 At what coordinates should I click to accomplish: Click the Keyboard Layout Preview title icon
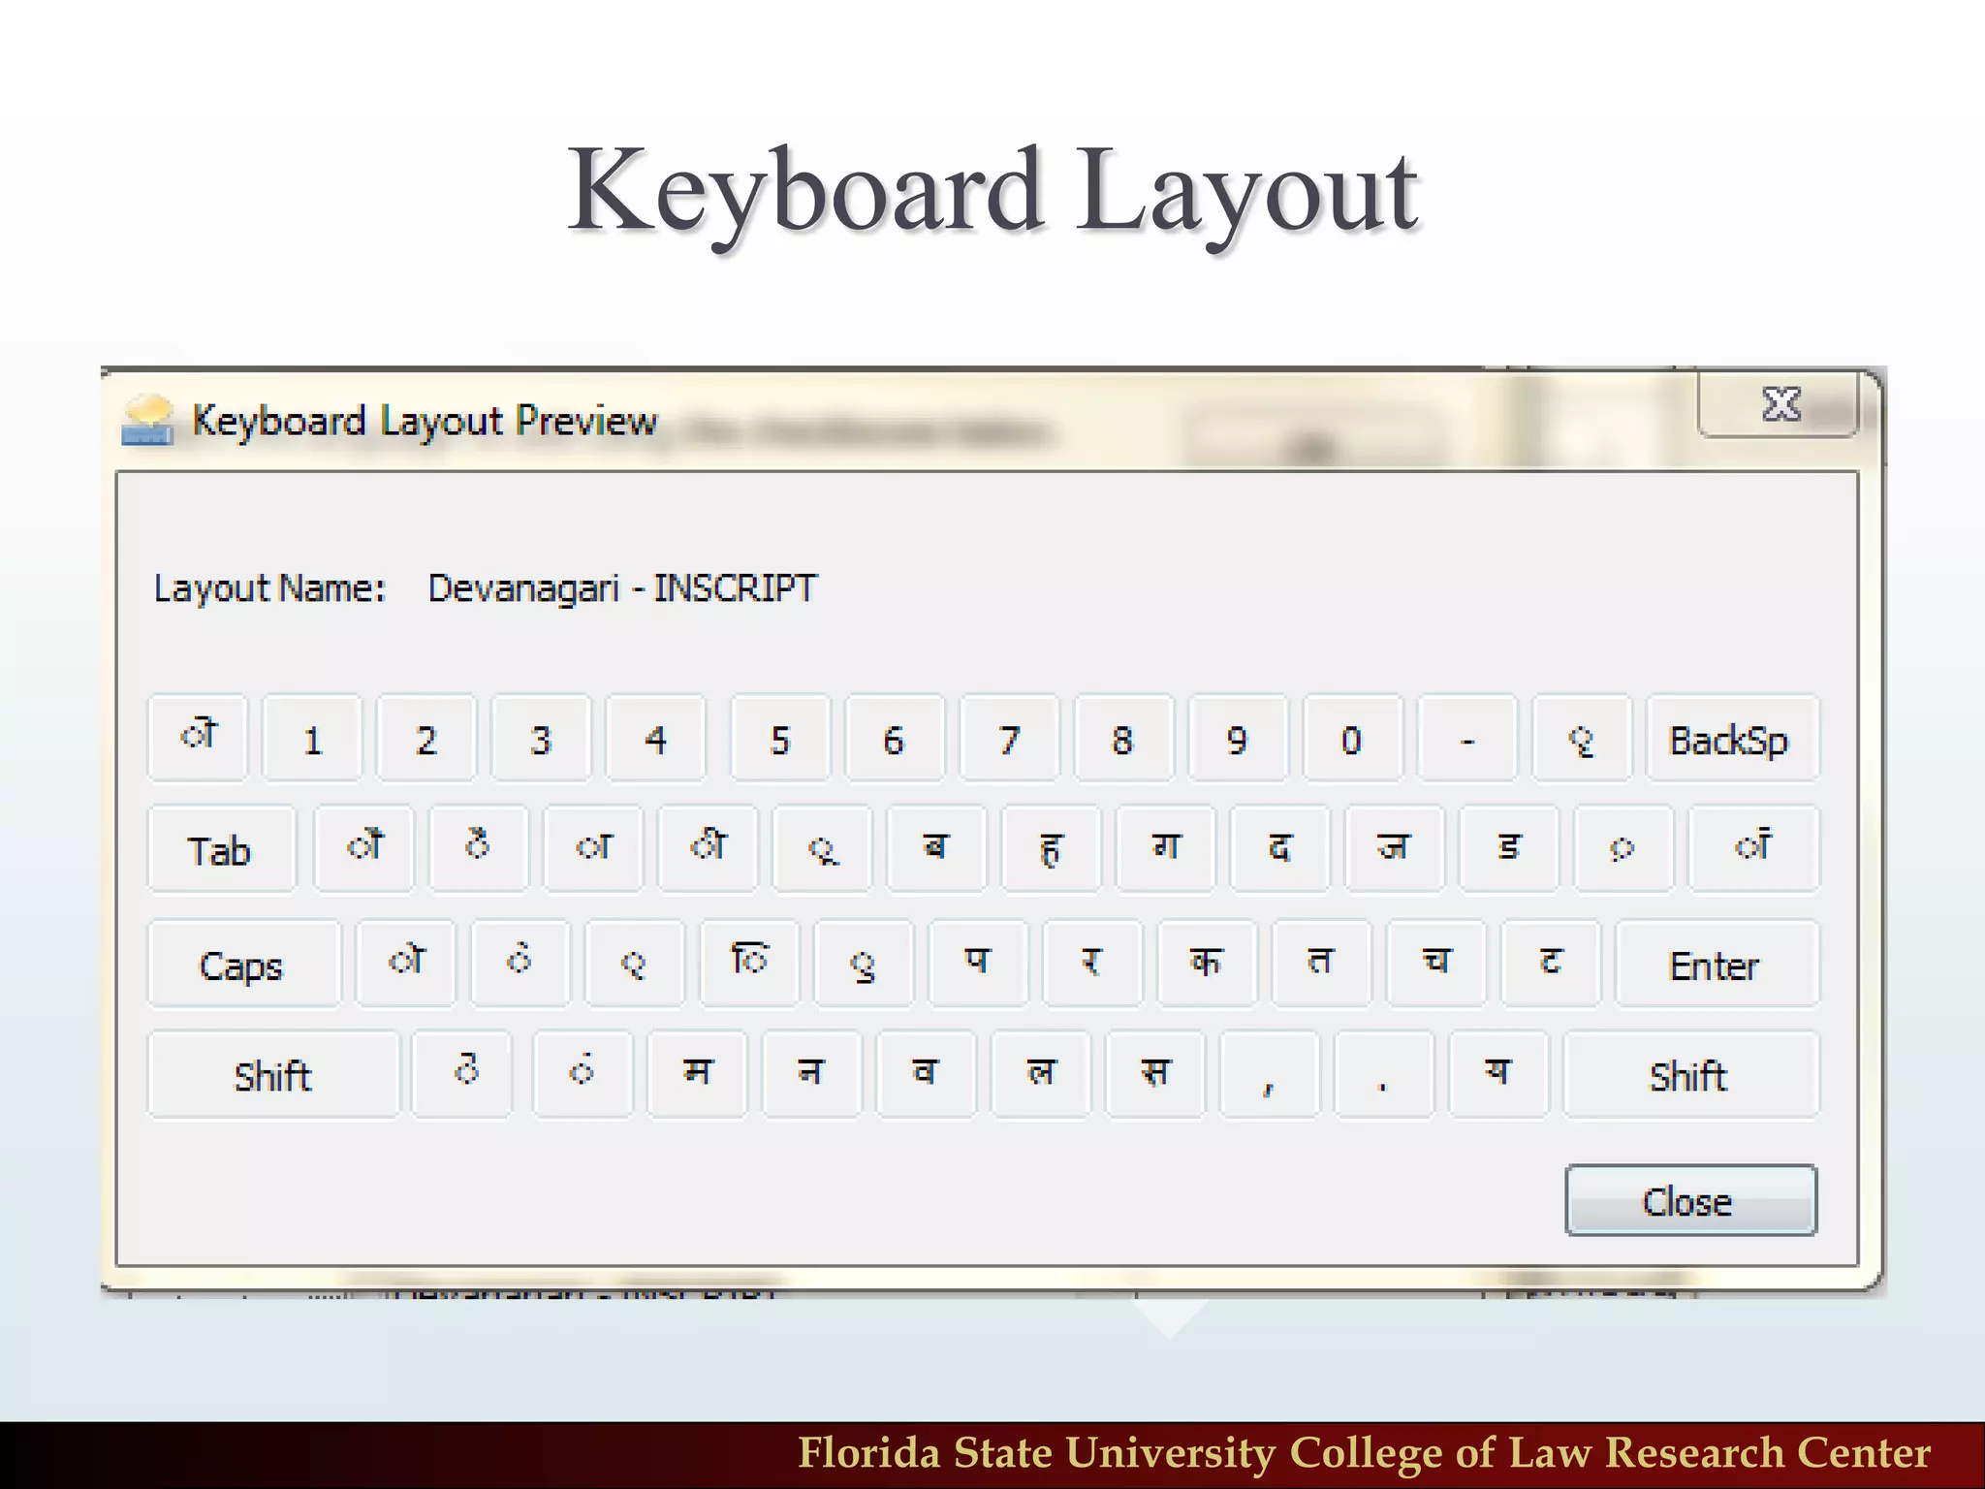[147, 421]
